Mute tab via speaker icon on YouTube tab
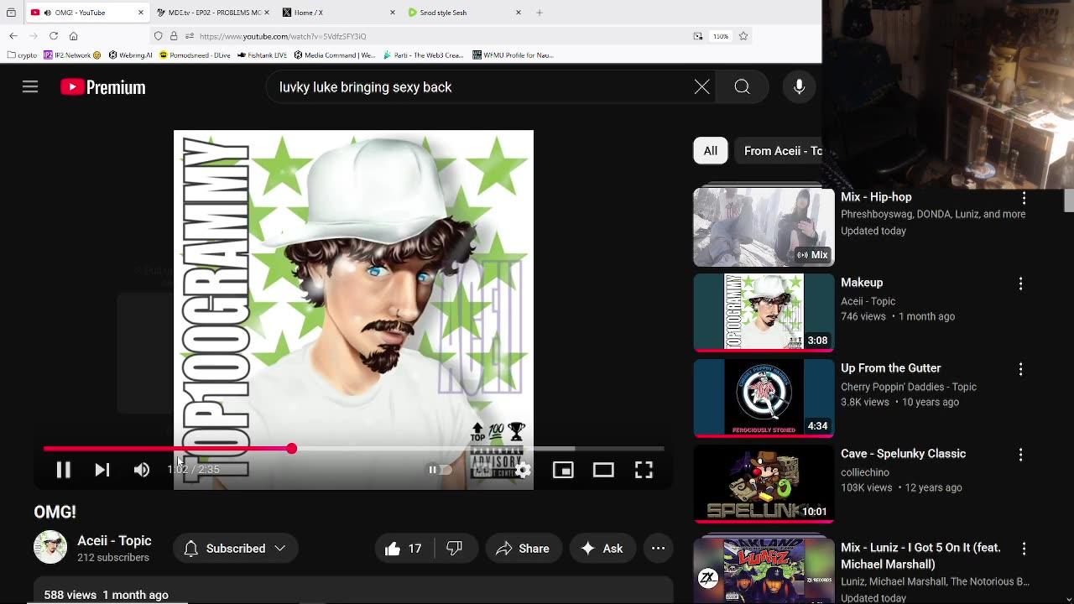The image size is (1074, 604). click(47, 13)
